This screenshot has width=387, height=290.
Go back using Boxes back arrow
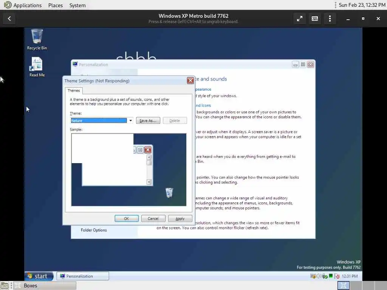(x=9, y=19)
